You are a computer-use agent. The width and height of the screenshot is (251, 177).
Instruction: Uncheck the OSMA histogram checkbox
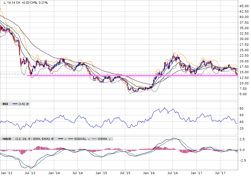click(110, 139)
